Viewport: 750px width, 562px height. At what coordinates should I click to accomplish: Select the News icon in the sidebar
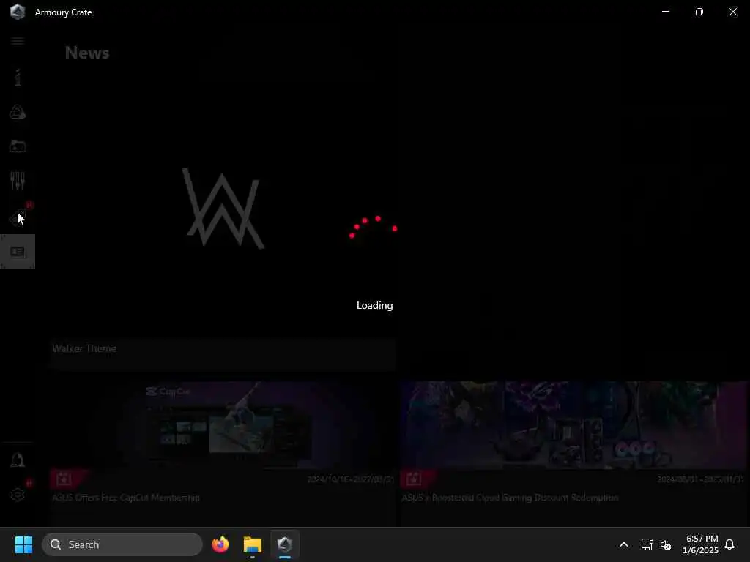click(18, 252)
